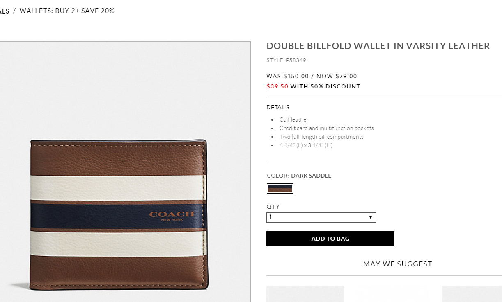Image resolution: width=502 pixels, height=302 pixels.
Task: Click the 'Calf leather' detail bullet
Action: pos(294,119)
